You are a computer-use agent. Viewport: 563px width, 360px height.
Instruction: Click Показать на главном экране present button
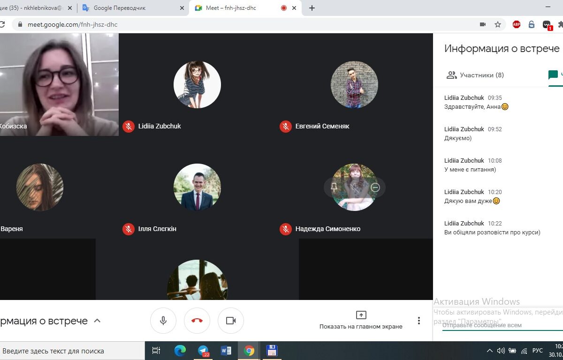[x=361, y=320]
